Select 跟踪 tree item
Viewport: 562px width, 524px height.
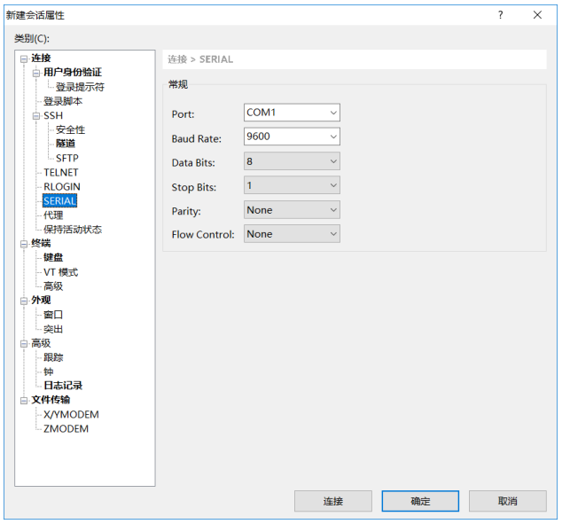pos(53,357)
